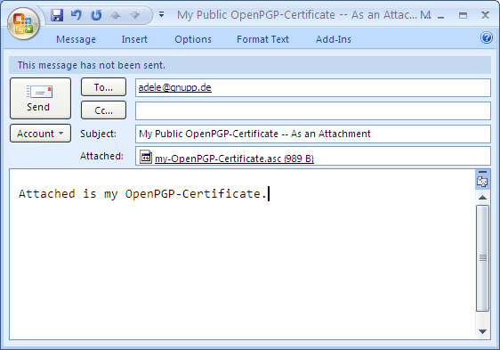
Task: Expand Customize Quick Access Toolbar dropdown
Action: [x=162, y=14]
